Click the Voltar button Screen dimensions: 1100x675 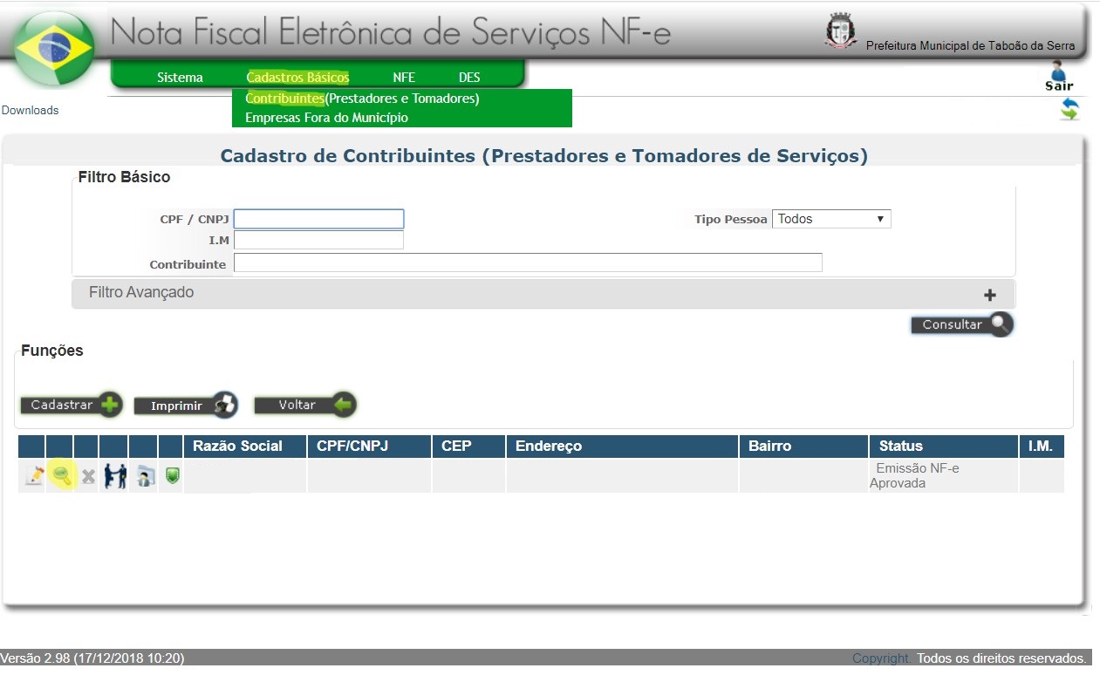(305, 405)
